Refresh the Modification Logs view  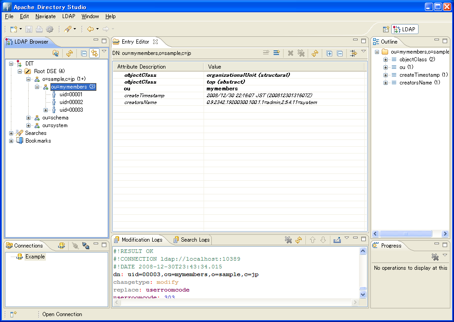(x=299, y=240)
